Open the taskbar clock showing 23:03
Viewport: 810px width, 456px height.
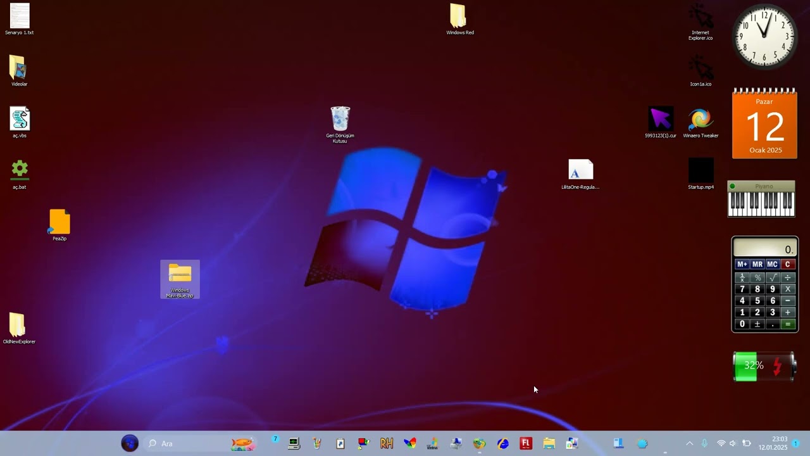click(x=773, y=443)
